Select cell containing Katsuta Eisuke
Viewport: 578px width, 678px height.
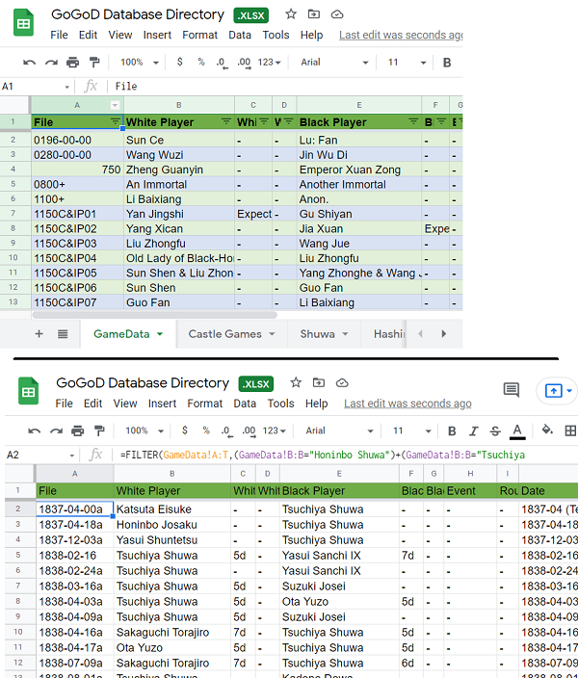tap(171, 508)
